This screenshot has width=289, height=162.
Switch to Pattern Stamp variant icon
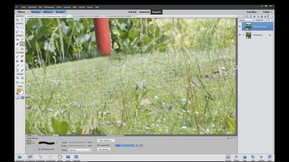(33, 142)
